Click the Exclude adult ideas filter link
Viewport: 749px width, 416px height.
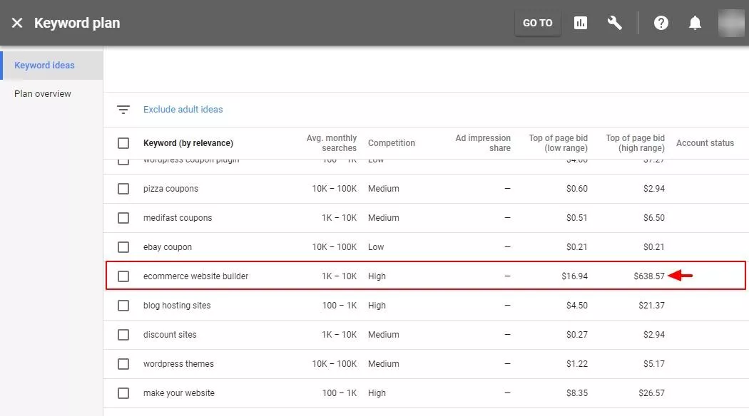pyautogui.click(x=183, y=109)
